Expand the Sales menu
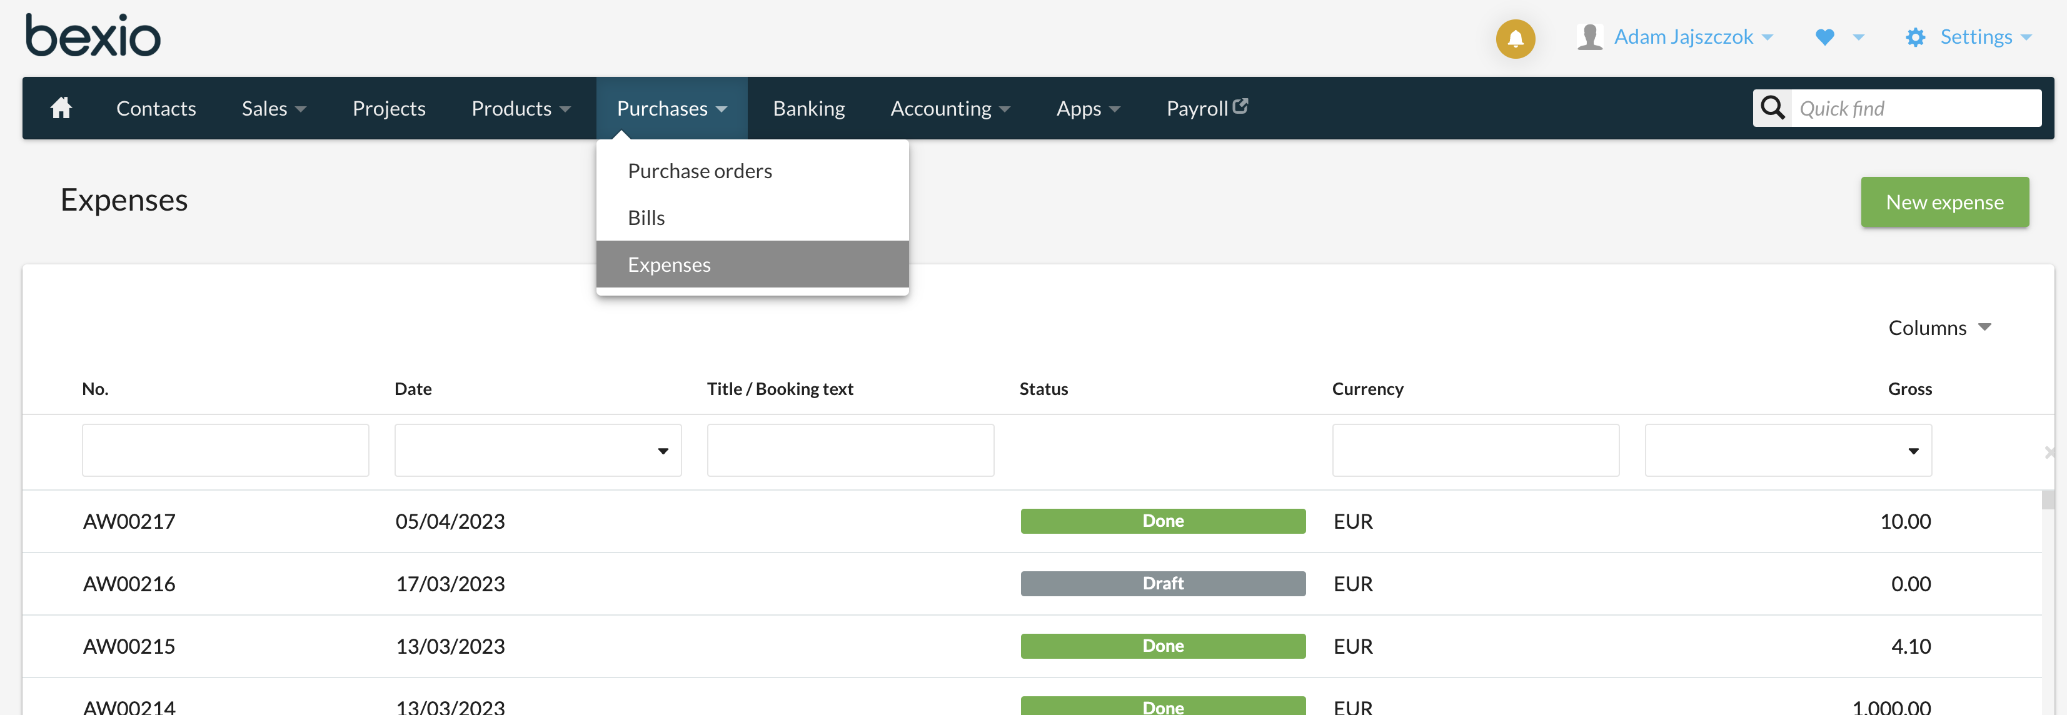This screenshot has width=2067, height=715. [273, 108]
